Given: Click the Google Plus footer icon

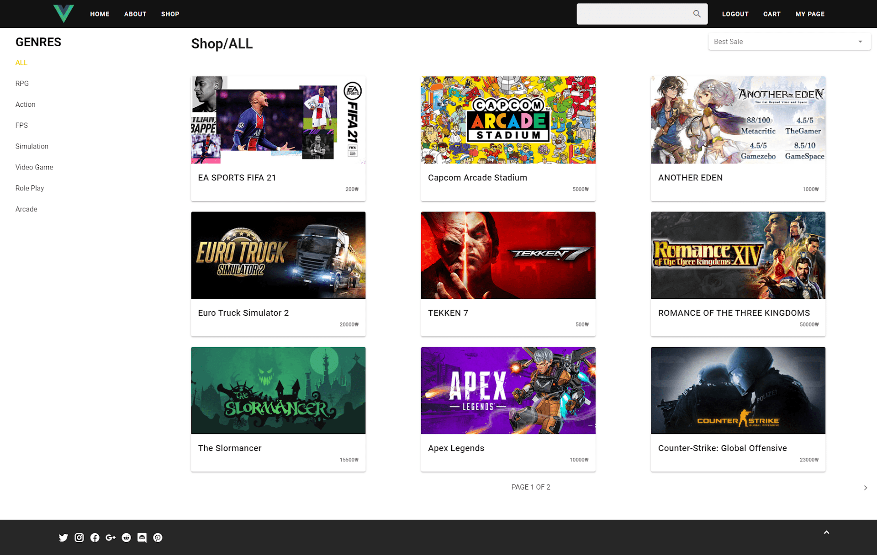Looking at the screenshot, I should 111,538.
